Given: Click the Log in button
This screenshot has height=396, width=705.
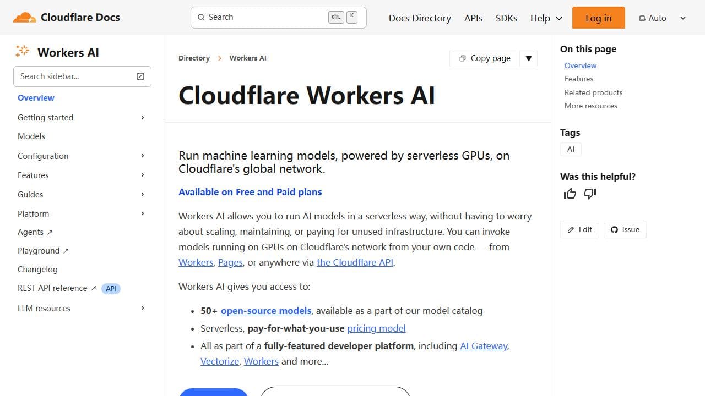Looking at the screenshot, I should 598,18.
